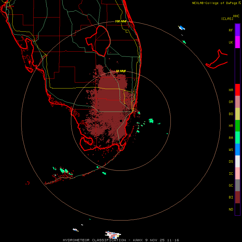
Task: Choose the white DS dry snow swatch
Action: 237,161
